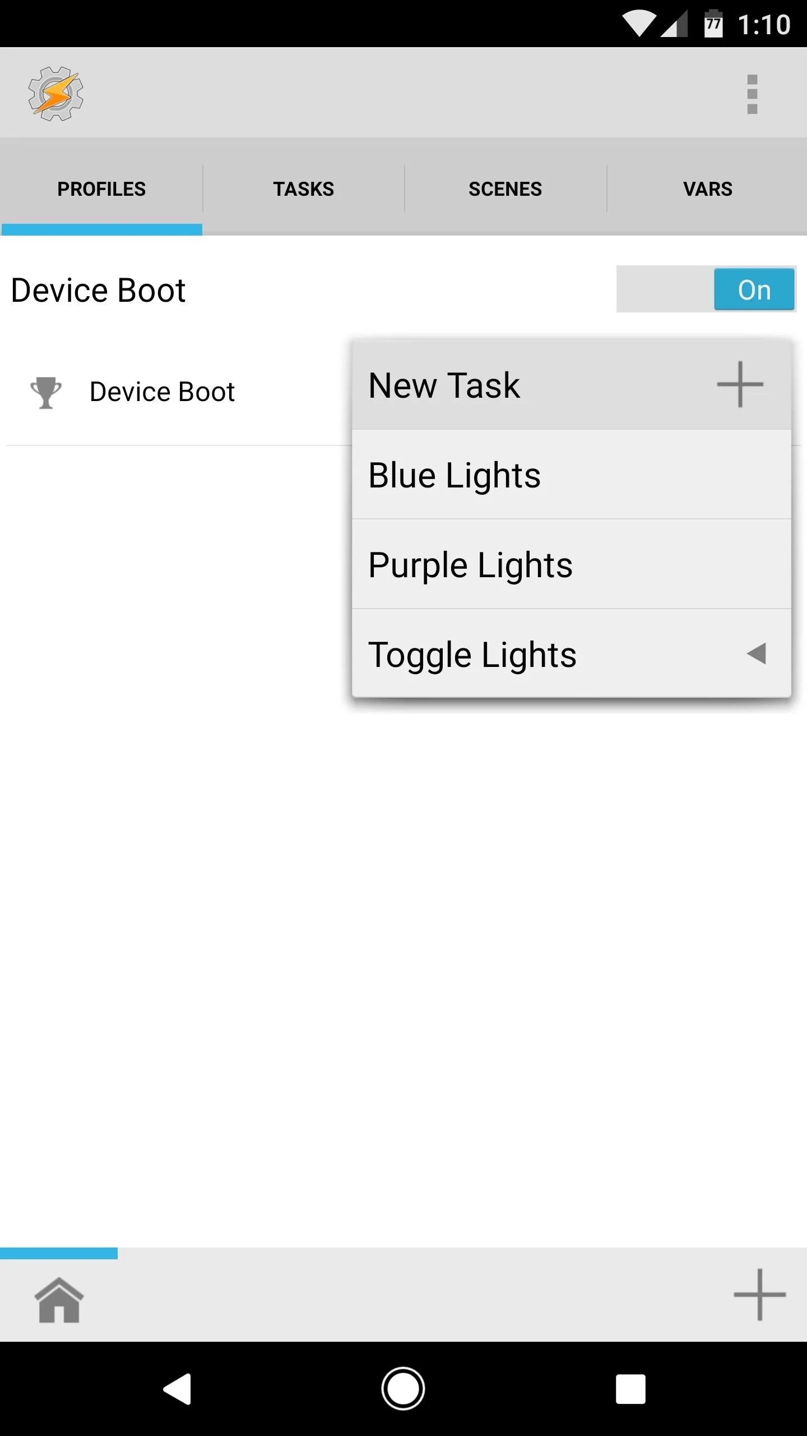Tap the home project icon
807x1436 pixels.
coord(59,1300)
